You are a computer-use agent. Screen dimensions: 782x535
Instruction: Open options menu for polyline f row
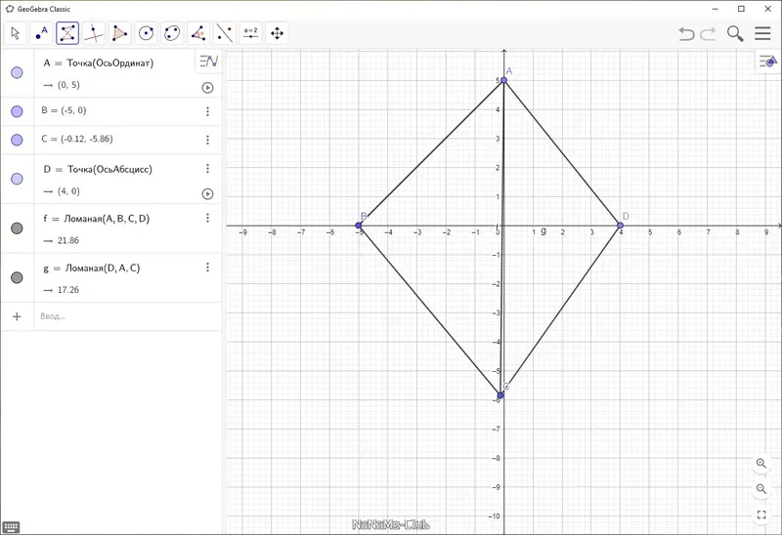point(207,218)
